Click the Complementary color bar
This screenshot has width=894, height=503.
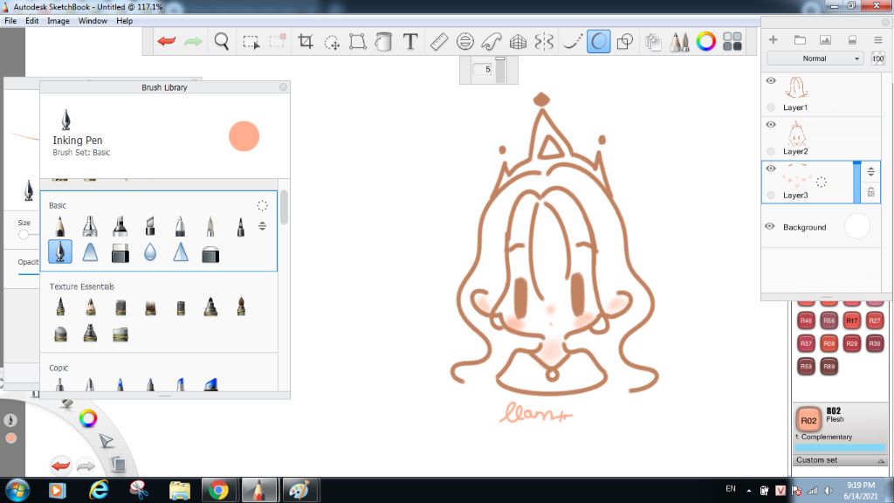(839, 448)
